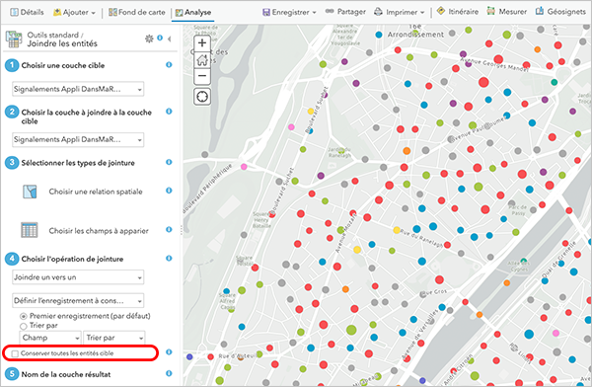Zoom in on the map
The height and width of the screenshot is (387, 592).
click(x=202, y=42)
